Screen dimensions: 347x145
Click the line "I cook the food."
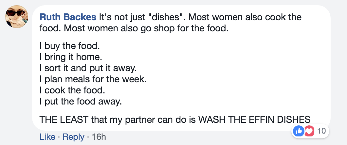tap(72, 90)
